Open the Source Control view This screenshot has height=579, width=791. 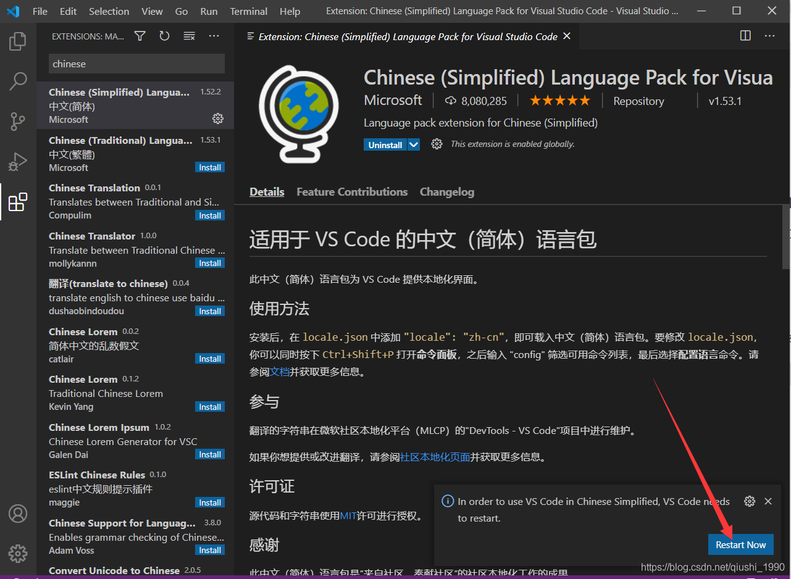click(x=18, y=121)
